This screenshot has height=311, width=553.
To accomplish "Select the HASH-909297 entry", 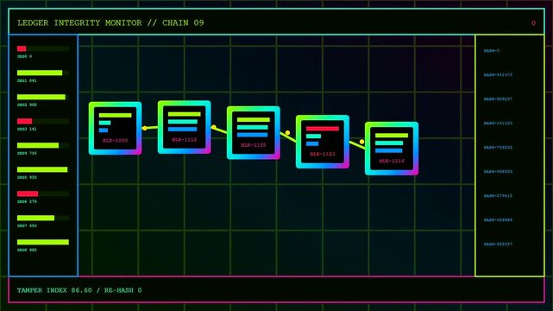I will (498, 99).
